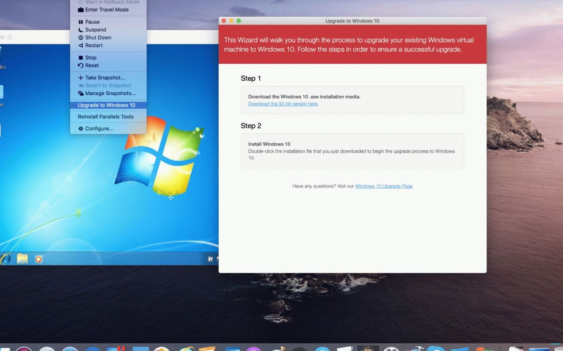Click the pause bars icon
563x351 pixels.
tap(81, 22)
